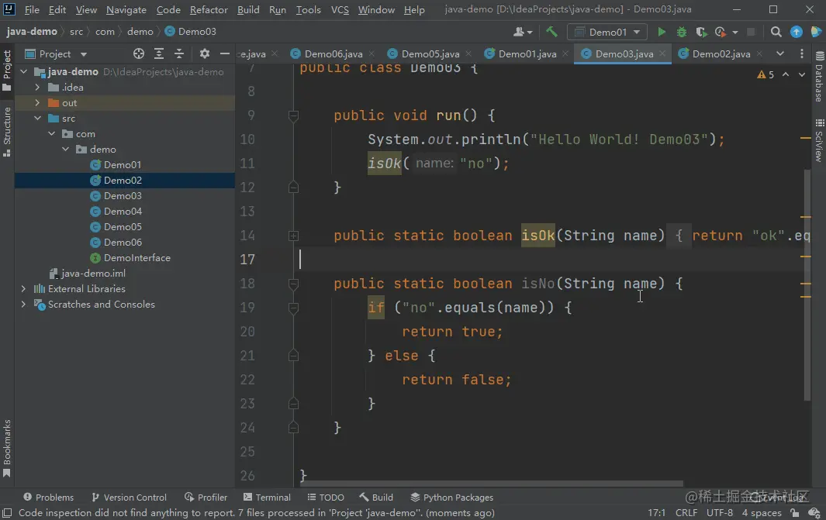The width and height of the screenshot is (826, 520).
Task: Open the Profiler tool window
Action: coord(206,498)
